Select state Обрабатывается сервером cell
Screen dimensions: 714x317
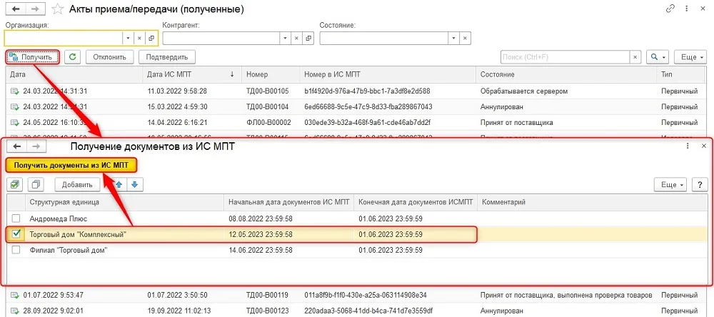coord(566,91)
